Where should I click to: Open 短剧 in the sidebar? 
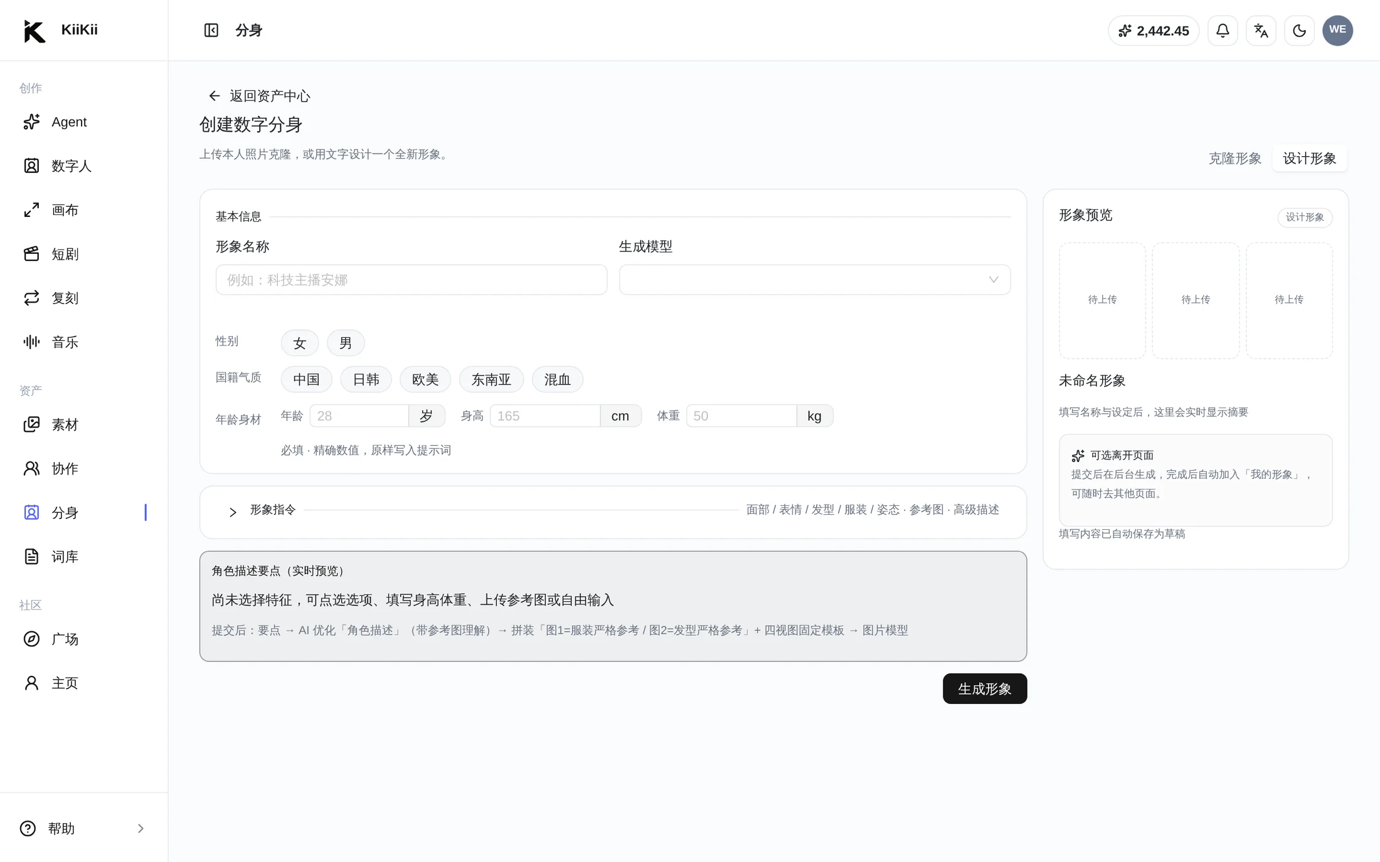point(84,254)
